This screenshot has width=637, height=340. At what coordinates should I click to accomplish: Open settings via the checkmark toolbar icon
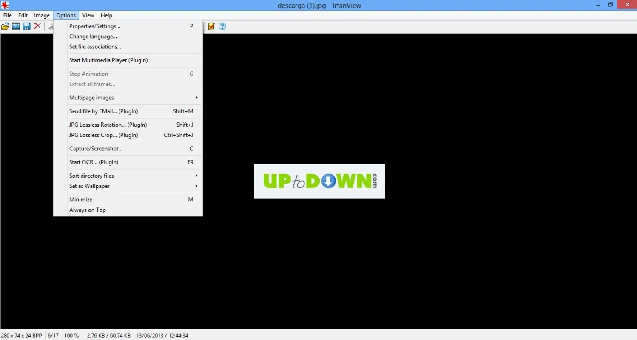(x=211, y=26)
